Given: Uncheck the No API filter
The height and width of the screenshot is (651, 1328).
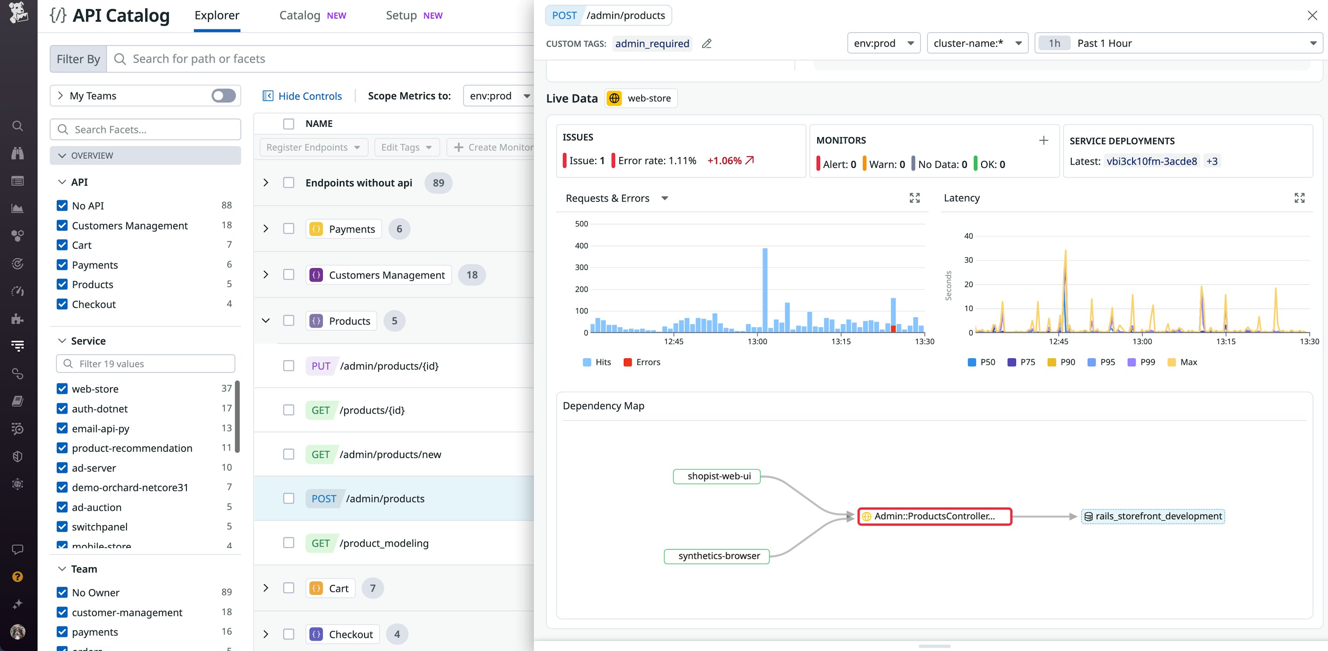Looking at the screenshot, I should click(63, 205).
